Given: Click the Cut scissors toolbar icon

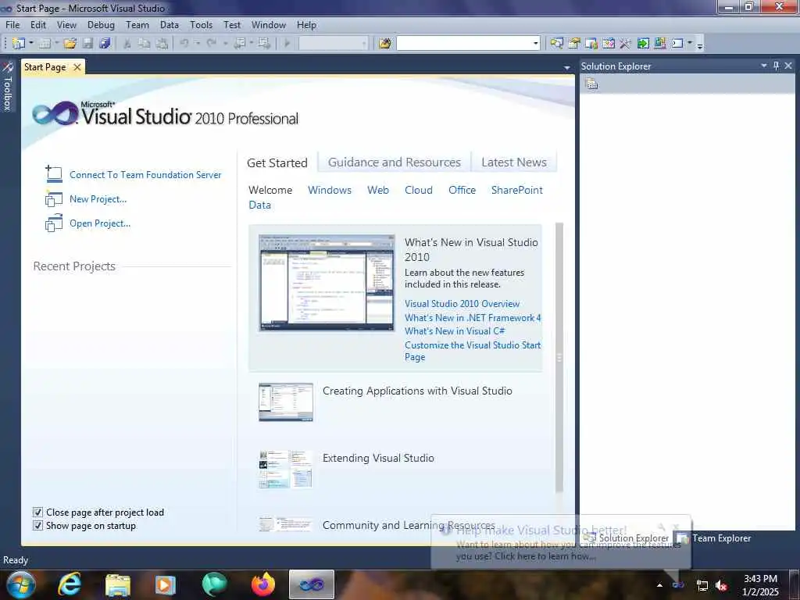Looking at the screenshot, I should [127, 44].
